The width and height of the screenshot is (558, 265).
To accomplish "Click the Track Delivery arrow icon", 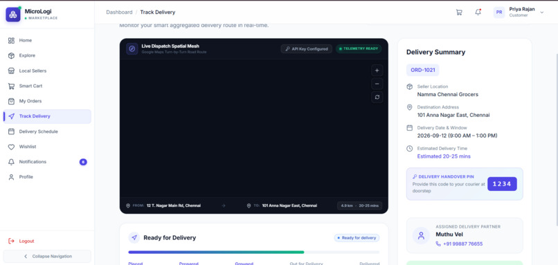I will click(x=11, y=116).
